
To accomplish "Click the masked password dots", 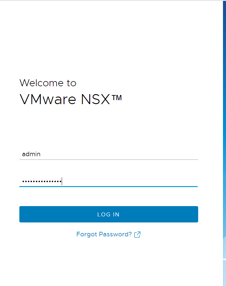I will point(41,182).
